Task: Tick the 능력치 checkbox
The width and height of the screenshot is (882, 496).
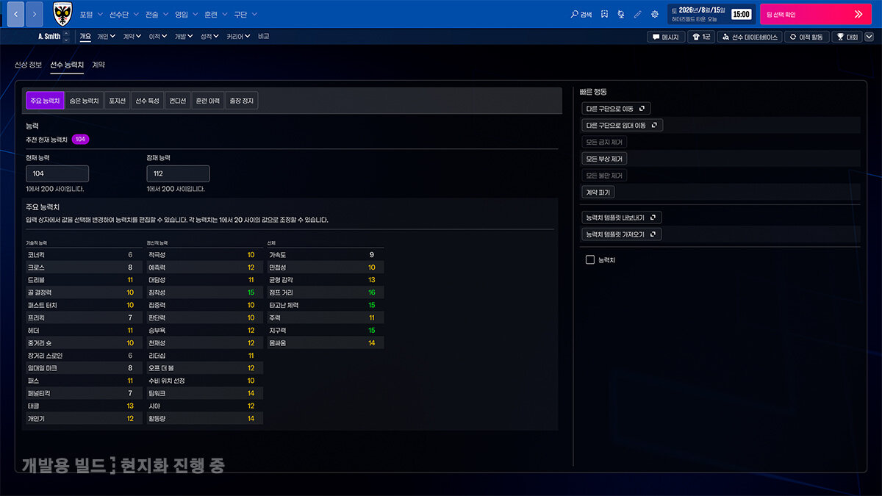Action: [589, 259]
